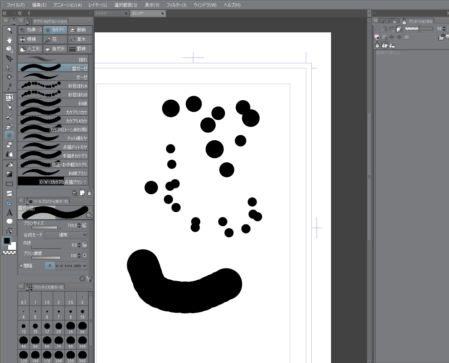Toggle the brush density (ブラシ濃度) dynamics button
The image size is (449, 363).
pyautogui.click(x=84, y=255)
